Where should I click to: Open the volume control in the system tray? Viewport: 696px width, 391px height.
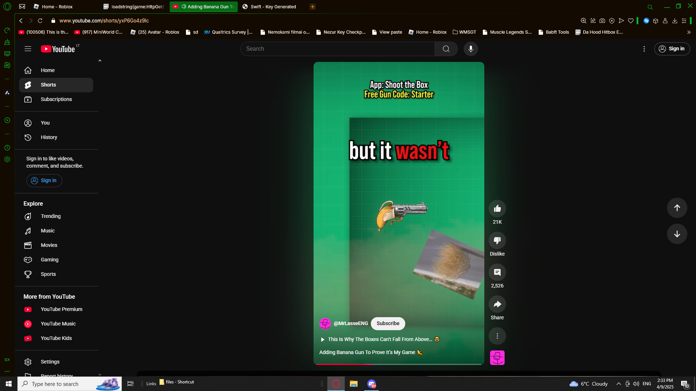coord(636,384)
